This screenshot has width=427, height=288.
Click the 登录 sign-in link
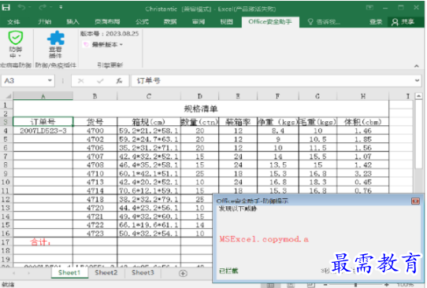(x=376, y=22)
